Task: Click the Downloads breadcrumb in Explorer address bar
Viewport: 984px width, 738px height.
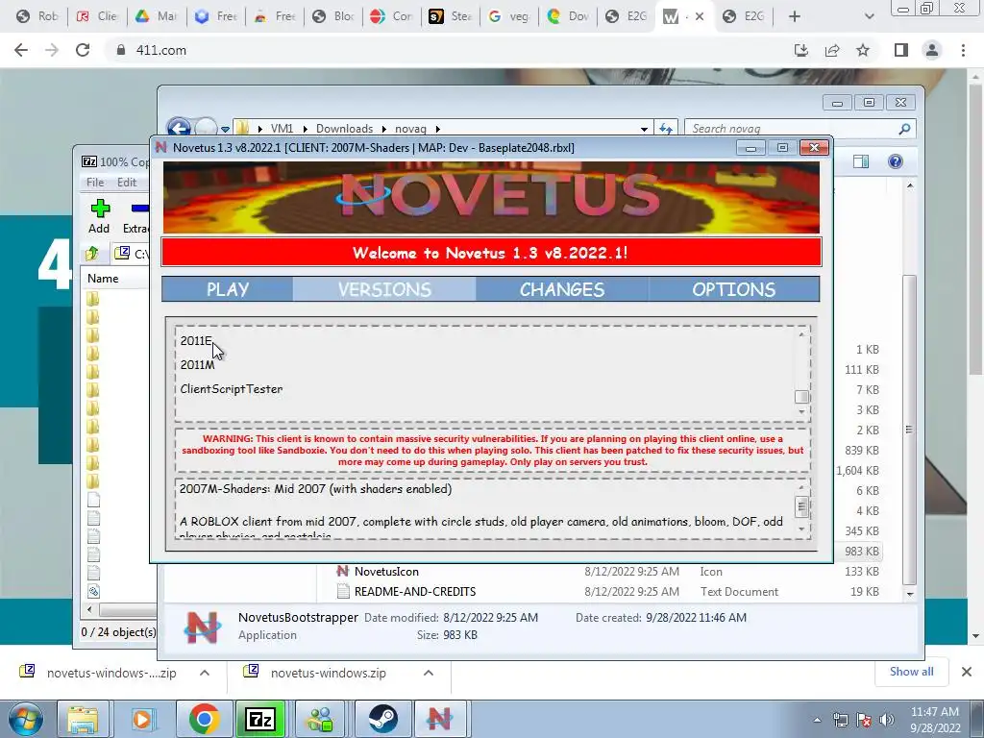Action: (x=344, y=129)
